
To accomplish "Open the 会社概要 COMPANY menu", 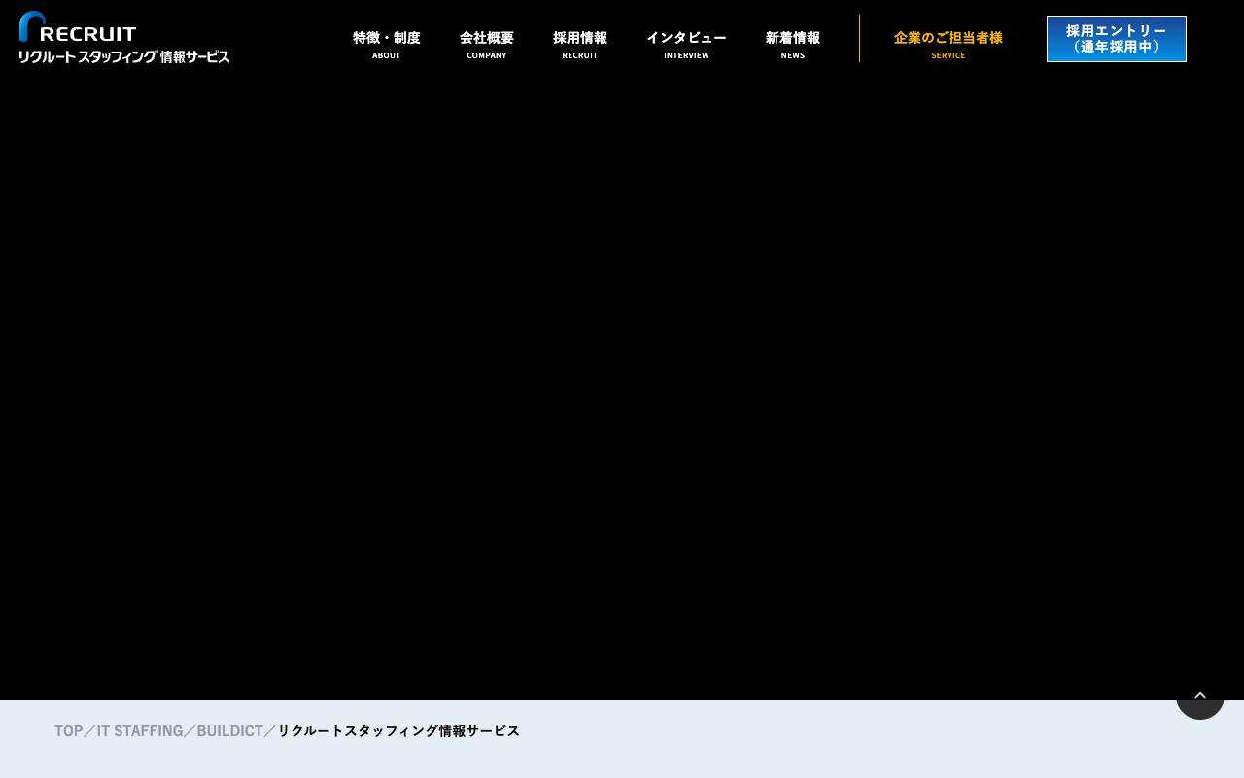I will tap(487, 44).
